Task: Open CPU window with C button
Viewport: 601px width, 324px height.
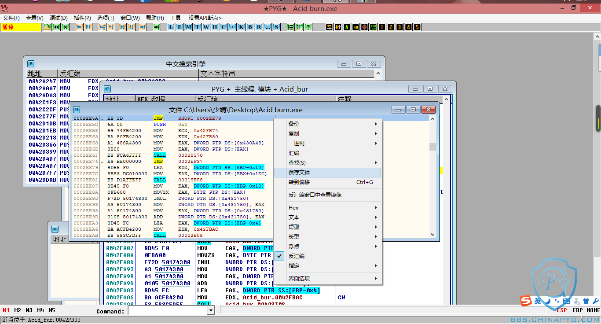Action: tap(224, 27)
